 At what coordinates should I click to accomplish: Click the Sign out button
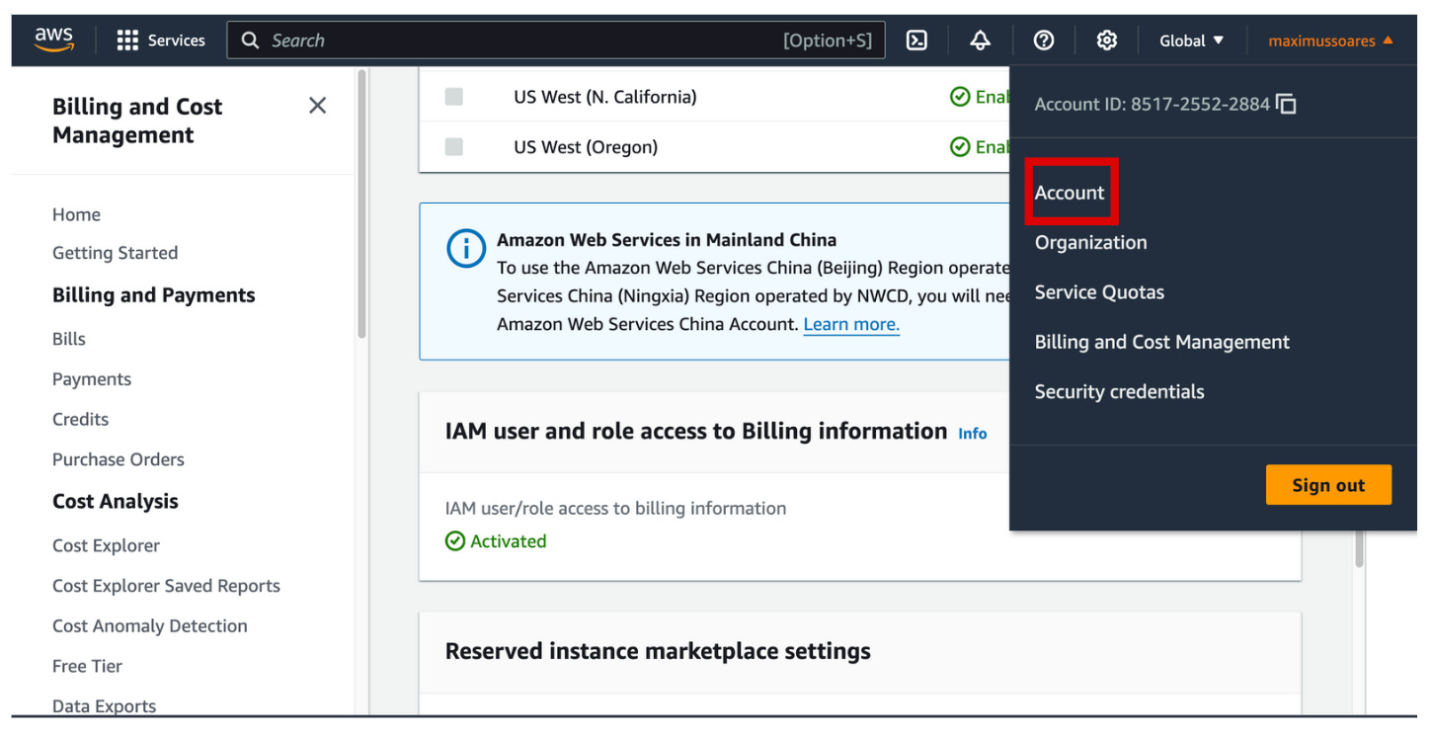(x=1328, y=485)
